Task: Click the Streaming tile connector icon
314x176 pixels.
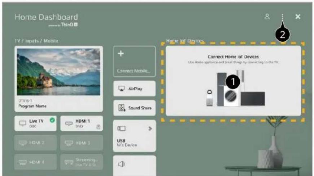Action: [69, 162]
